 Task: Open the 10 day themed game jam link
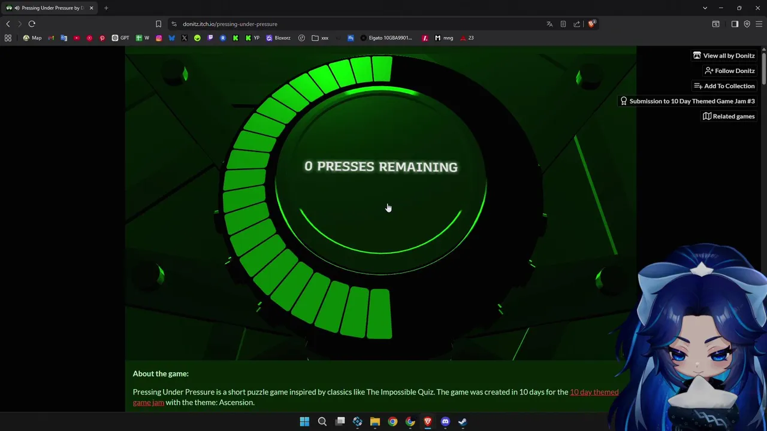click(x=376, y=397)
